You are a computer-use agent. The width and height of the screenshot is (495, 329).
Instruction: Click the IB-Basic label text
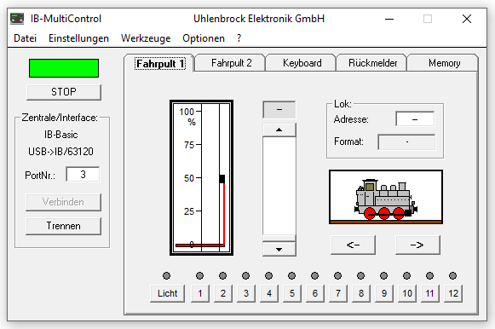pyautogui.click(x=61, y=135)
